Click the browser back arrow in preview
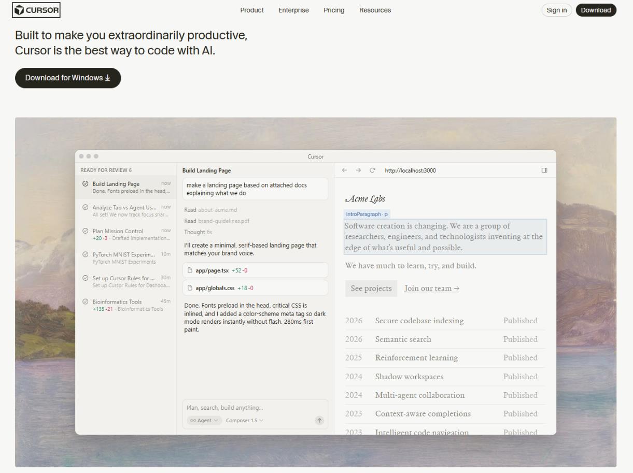The image size is (633, 473). tap(345, 170)
